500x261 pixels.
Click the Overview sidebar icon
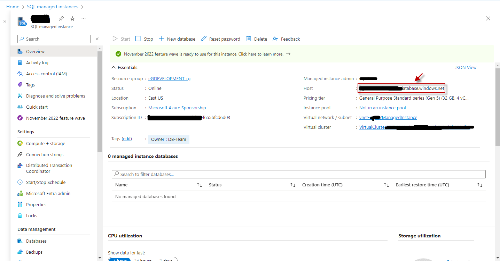(x=20, y=51)
